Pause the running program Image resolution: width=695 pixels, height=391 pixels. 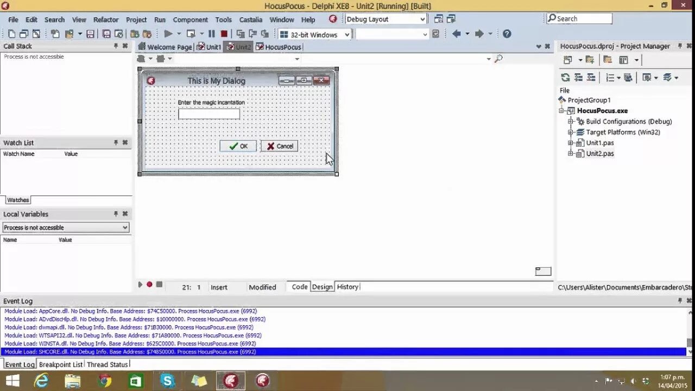click(x=212, y=34)
